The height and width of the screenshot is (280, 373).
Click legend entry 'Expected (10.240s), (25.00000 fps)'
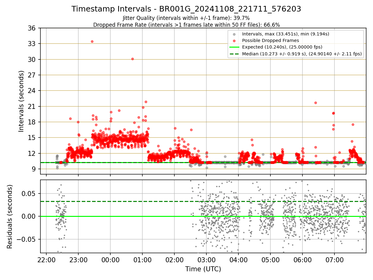282,47
